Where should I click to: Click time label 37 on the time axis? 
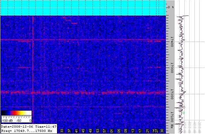click(69, 131)
